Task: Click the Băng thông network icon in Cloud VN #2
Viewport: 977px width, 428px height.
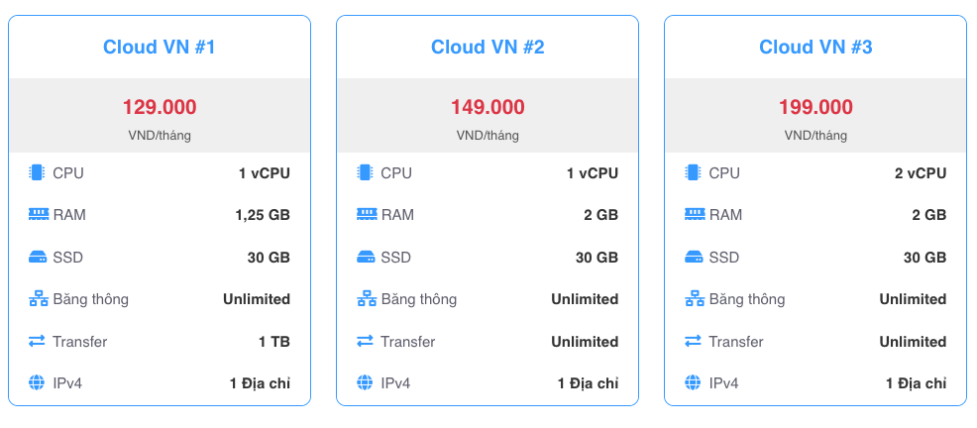Action: (367, 299)
